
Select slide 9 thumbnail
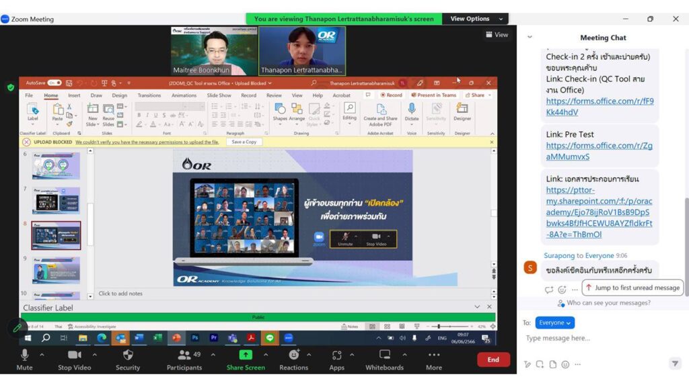(56, 270)
